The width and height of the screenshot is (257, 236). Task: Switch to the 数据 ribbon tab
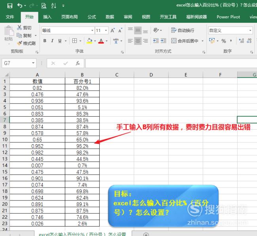110,17
